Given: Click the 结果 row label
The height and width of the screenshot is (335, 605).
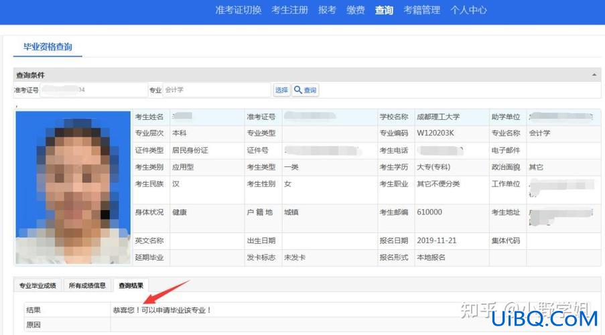Looking at the screenshot, I should click(x=33, y=310).
